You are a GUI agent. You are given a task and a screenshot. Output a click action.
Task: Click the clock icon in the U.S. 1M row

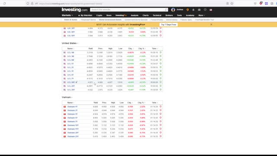click(x=161, y=52)
